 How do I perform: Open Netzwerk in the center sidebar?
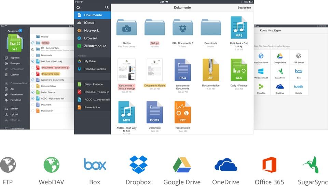93,30
